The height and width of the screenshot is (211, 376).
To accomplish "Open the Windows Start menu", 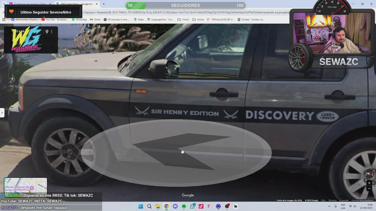I will tap(141, 206).
